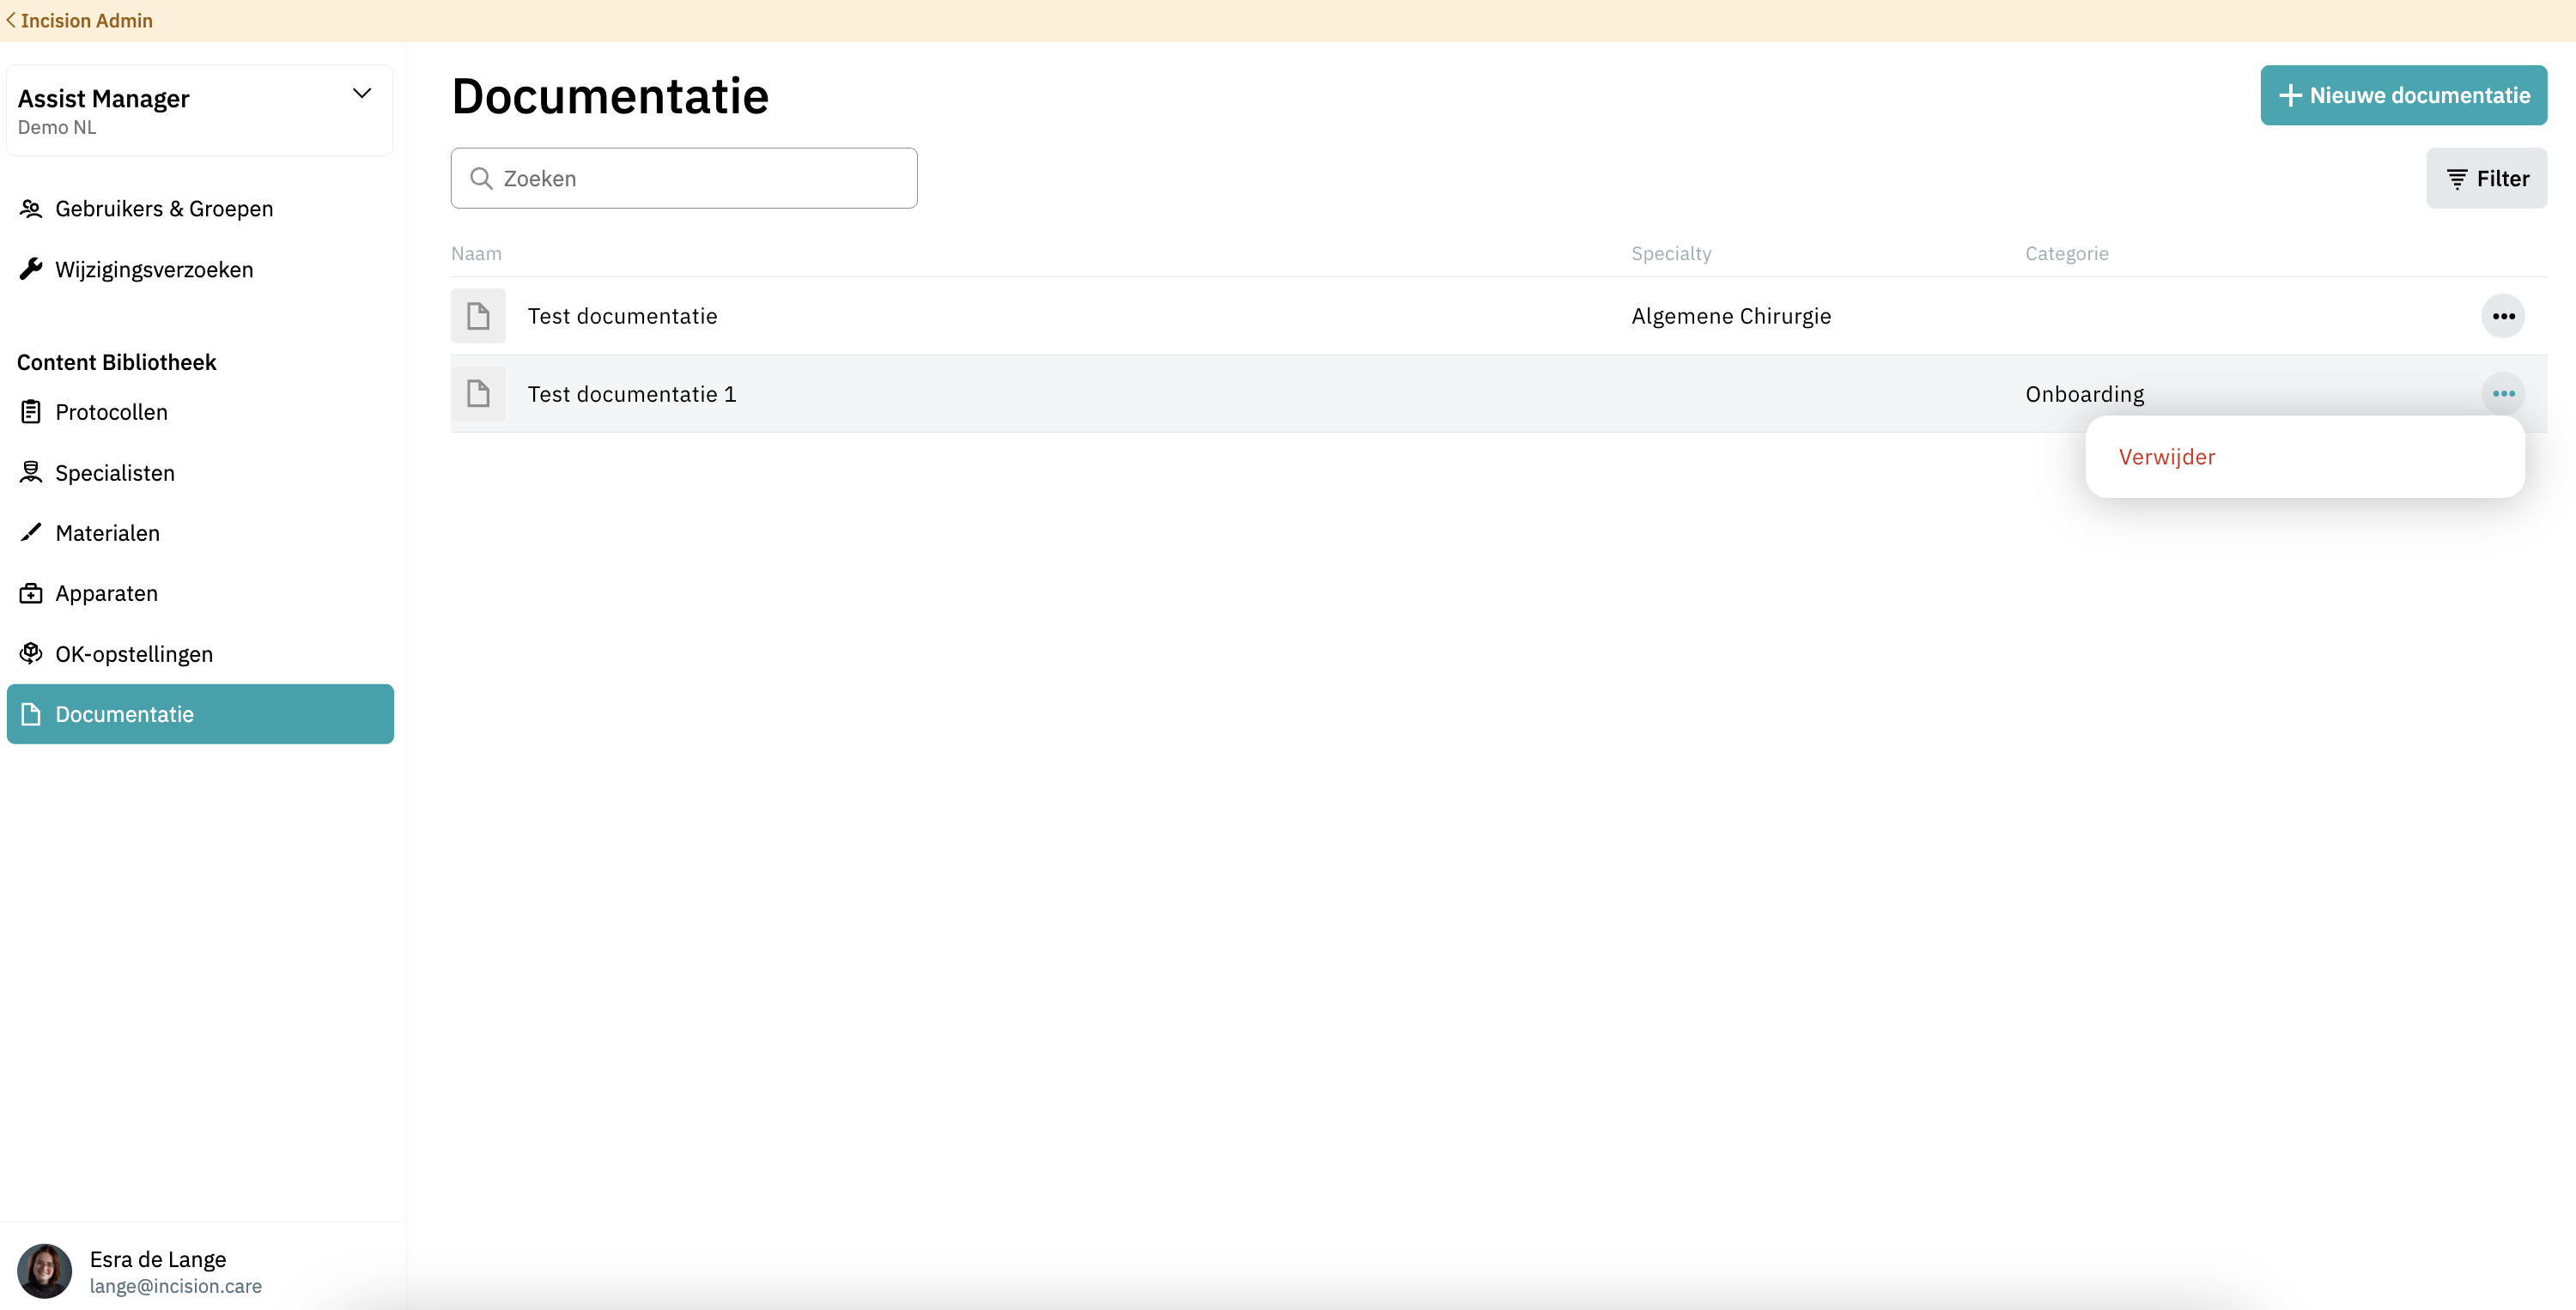Open the Filter options
Image resolution: width=2576 pixels, height=1310 pixels.
tap(2486, 178)
